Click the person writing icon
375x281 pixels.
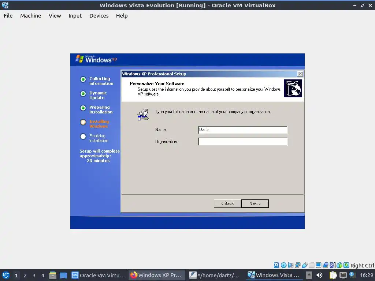(x=143, y=115)
